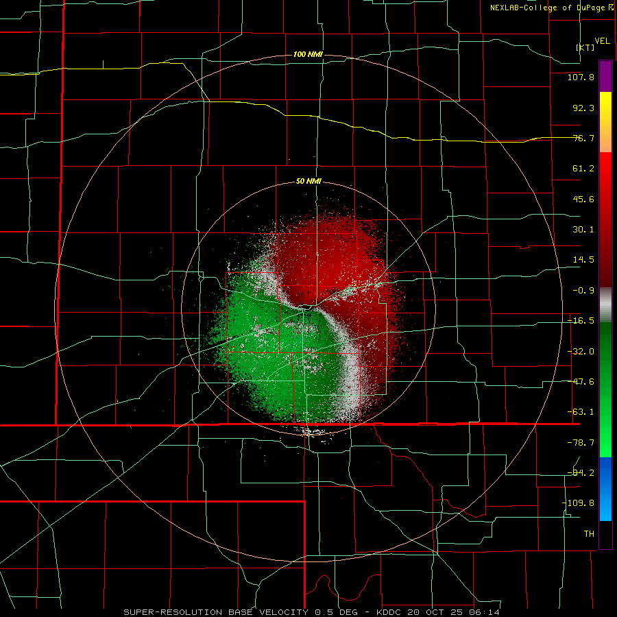Click the green inbound velocity region
The height and width of the screenshot is (617, 617).
[x=276, y=354]
